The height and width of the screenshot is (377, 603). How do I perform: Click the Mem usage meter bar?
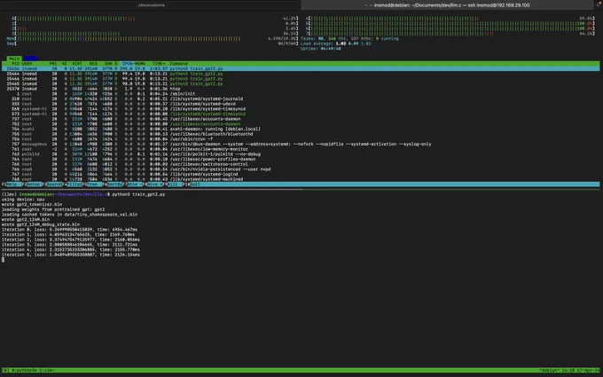153,38
